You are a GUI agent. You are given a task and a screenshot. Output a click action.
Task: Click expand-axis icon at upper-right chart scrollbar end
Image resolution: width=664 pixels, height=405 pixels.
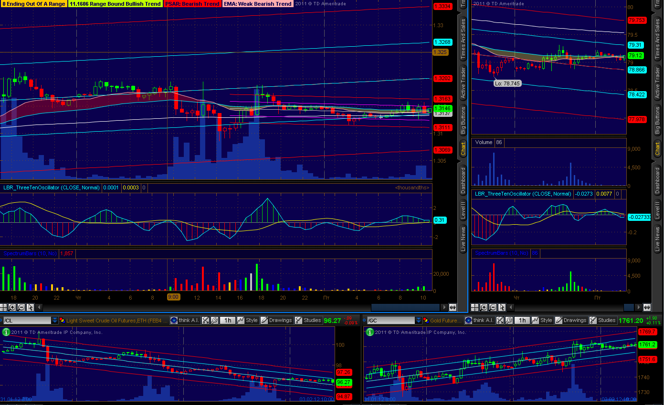[647, 307]
